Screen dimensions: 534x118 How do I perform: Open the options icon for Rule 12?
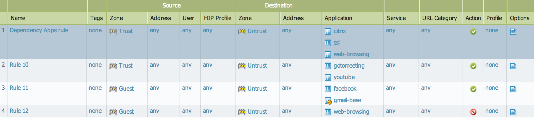[513, 112]
